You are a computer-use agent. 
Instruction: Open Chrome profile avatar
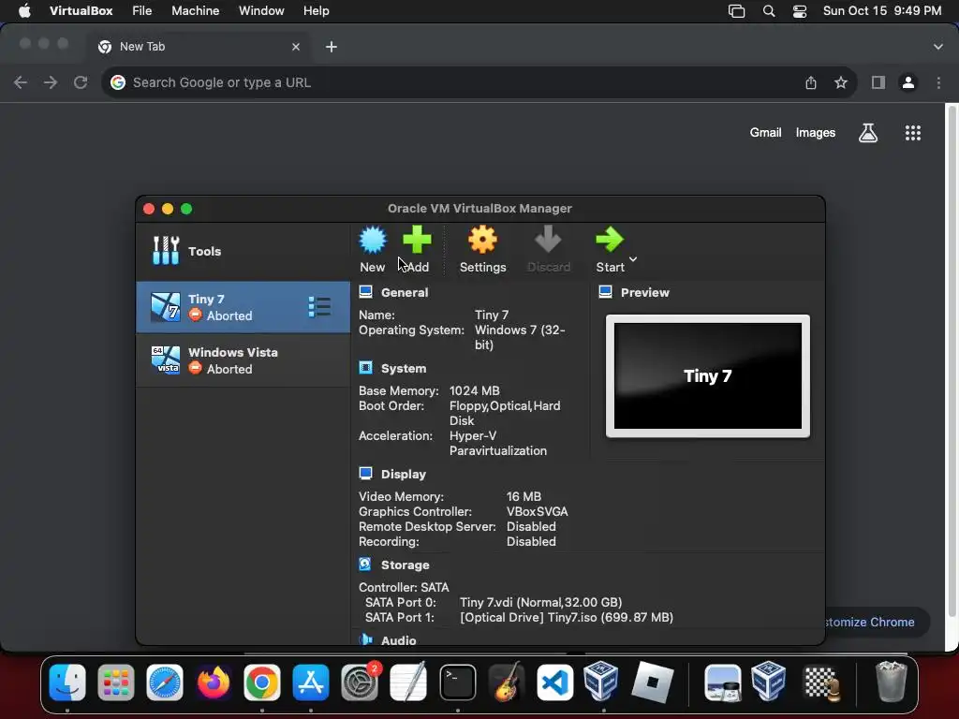click(908, 82)
